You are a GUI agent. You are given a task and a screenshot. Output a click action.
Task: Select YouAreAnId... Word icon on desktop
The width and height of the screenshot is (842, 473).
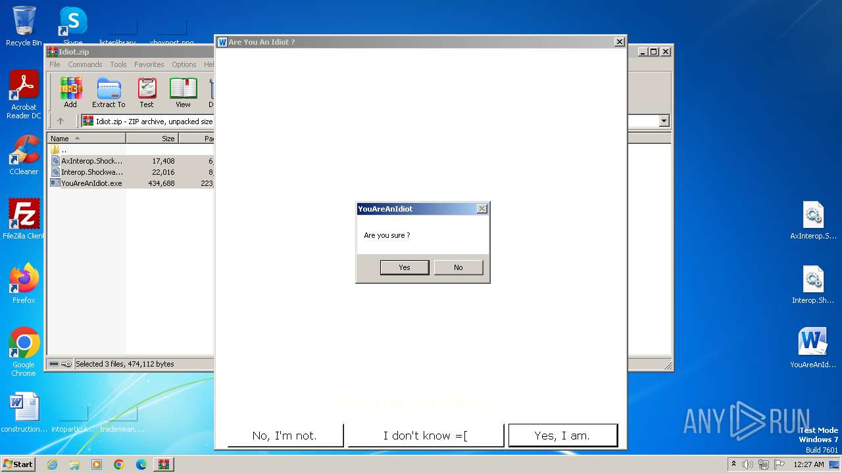tap(814, 348)
